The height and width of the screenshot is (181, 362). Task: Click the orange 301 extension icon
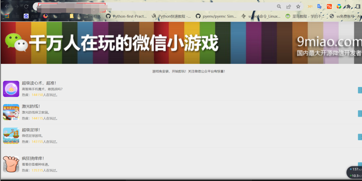[x=310, y=7]
